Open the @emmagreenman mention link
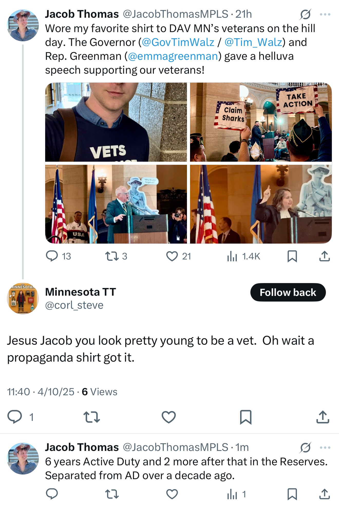 pos(173,56)
